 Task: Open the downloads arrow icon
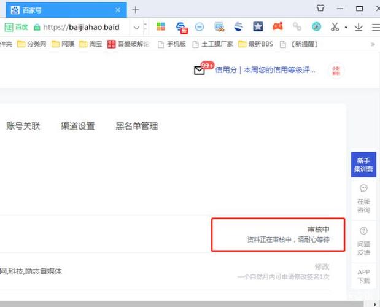pyautogui.click(x=359, y=27)
